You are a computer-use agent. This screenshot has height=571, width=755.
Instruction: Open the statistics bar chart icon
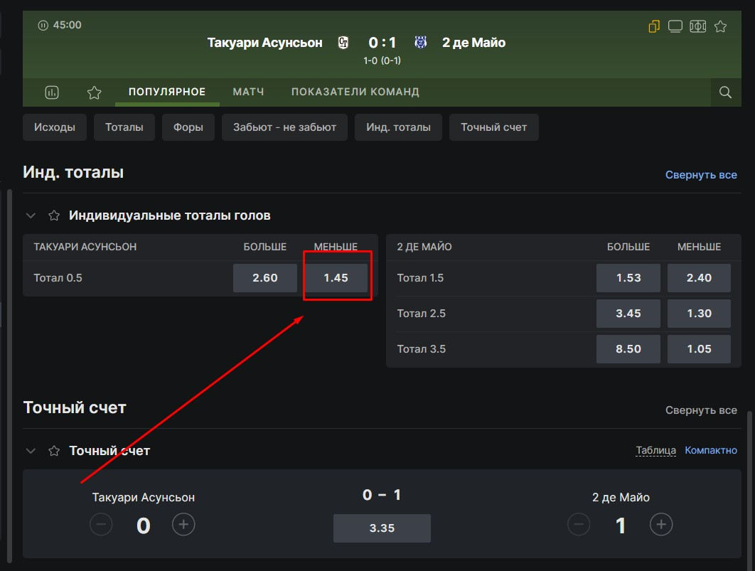pyautogui.click(x=52, y=92)
